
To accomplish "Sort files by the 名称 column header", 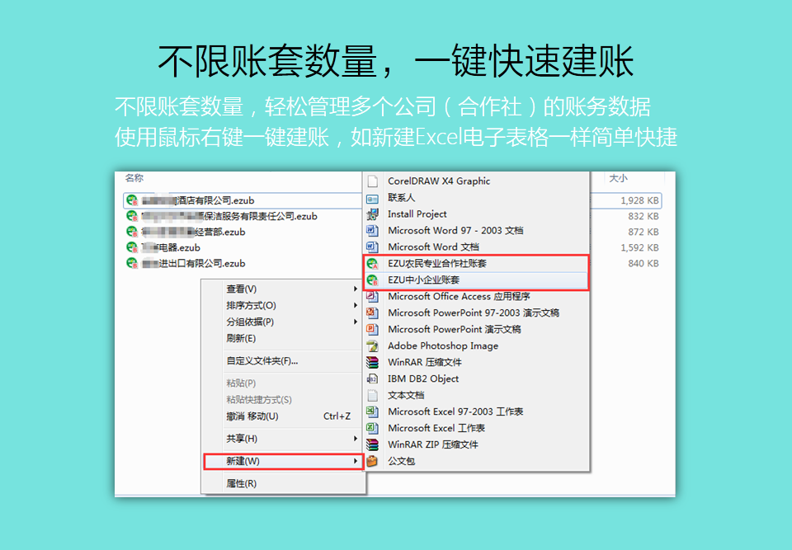I will click(x=134, y=178).
